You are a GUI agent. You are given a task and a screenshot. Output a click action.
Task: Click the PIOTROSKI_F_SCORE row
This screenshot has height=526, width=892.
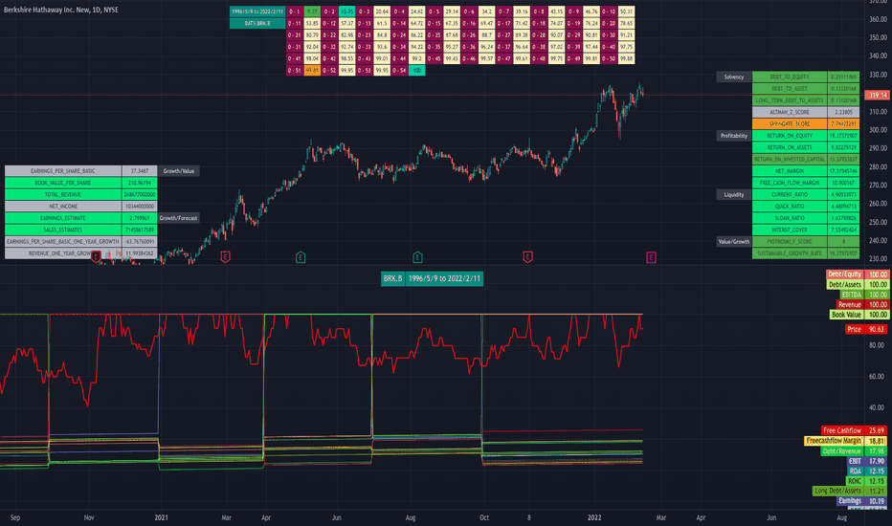point(806,242)
